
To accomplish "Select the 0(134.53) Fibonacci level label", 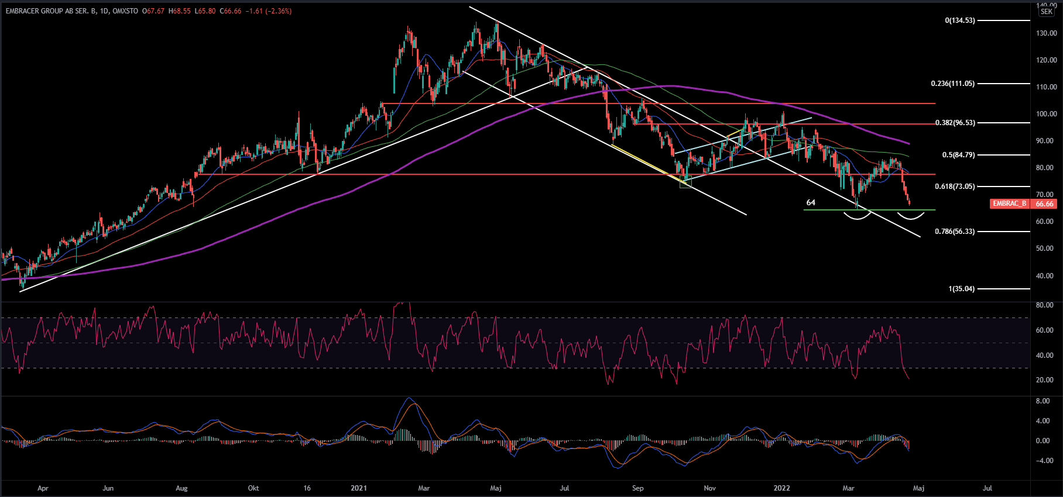I will pos(959,20).
